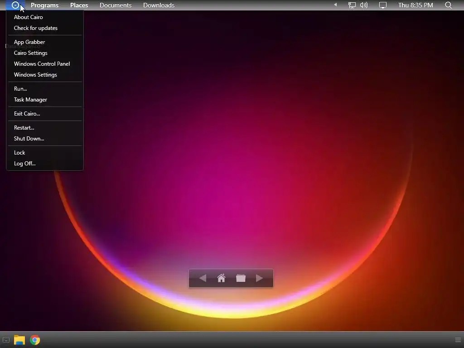Open the search magnifier icon
Viewport: 464px width, 348px height.
(x=449, y=5)
